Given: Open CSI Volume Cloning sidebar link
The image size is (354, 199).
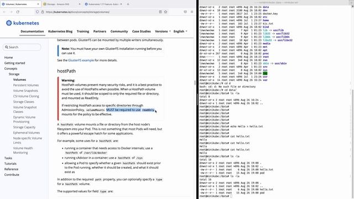Looking at the screenshot, I should 26,96.
